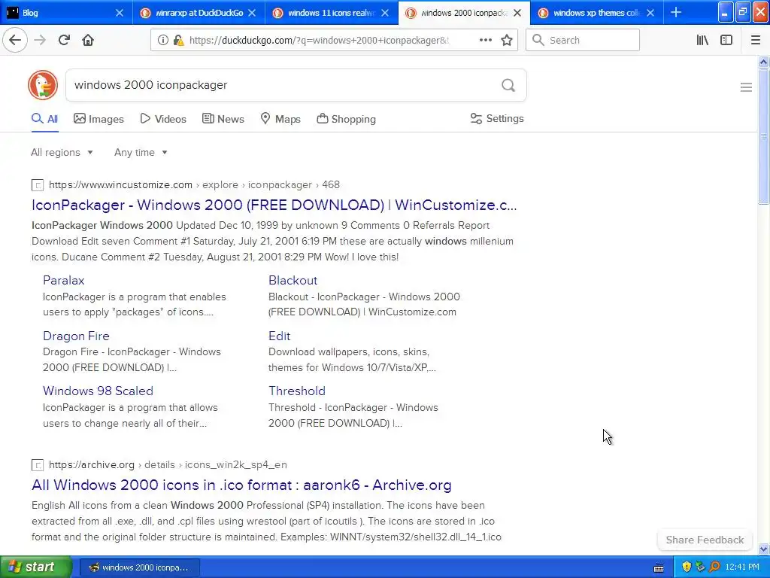The image size is (770, 578).
Task: Reload the current page
Action: pos(64,41)
